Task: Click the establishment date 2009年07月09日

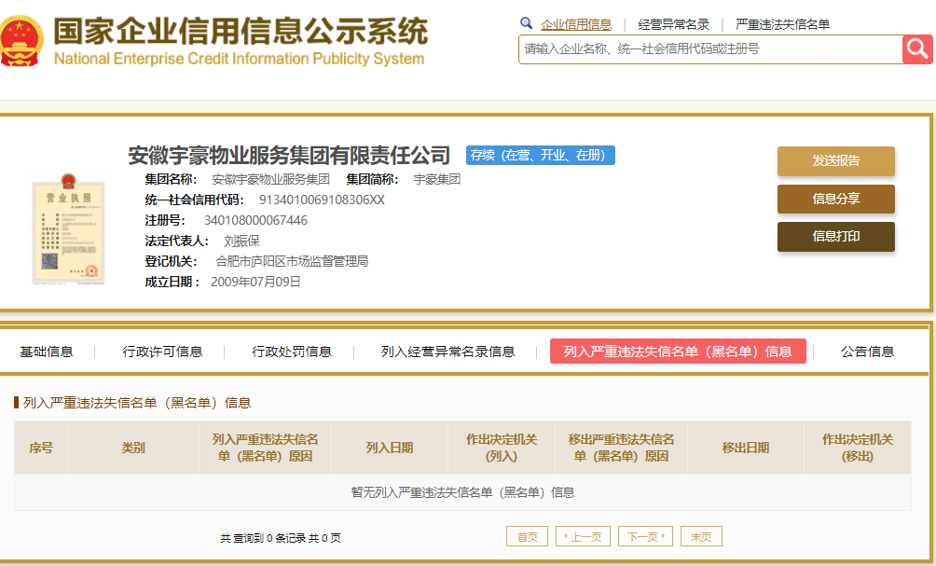Action: [x=255, y=282]
